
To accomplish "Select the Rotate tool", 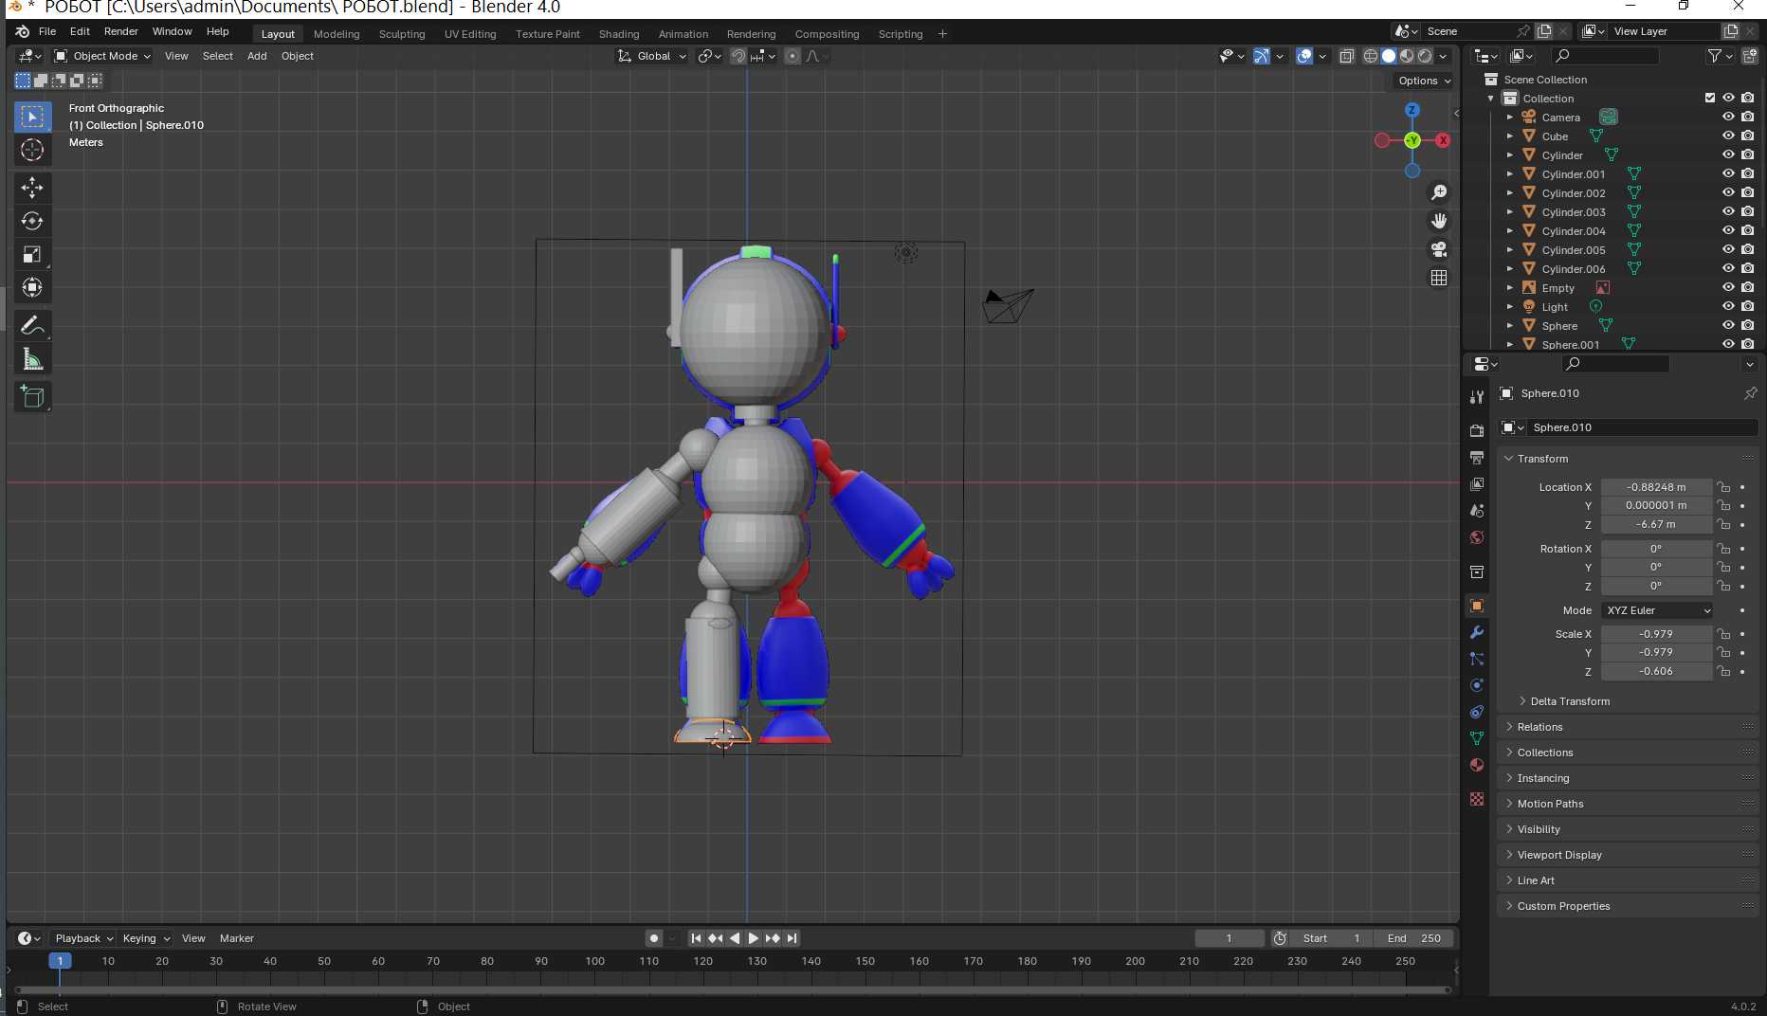I will [x=32, y=222].
